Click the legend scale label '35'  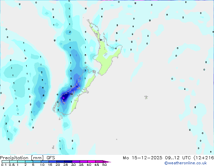(81, 165)
